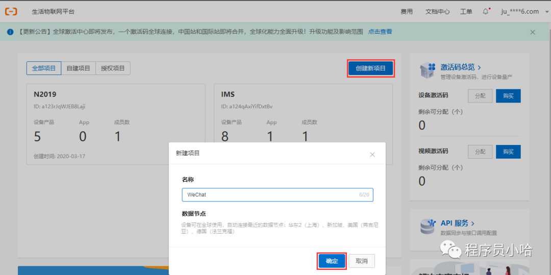Click the info icon in announcement bar

(10, 32)
